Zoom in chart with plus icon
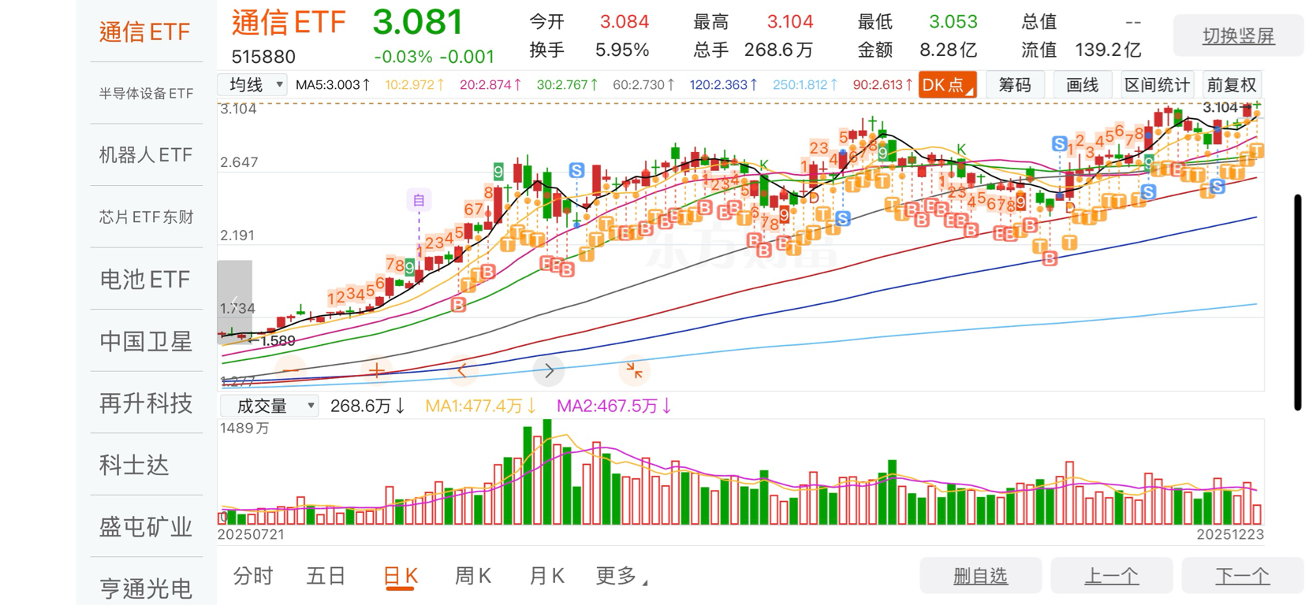The height and width of the screenshot is (605, 1313). click(377, 370)
